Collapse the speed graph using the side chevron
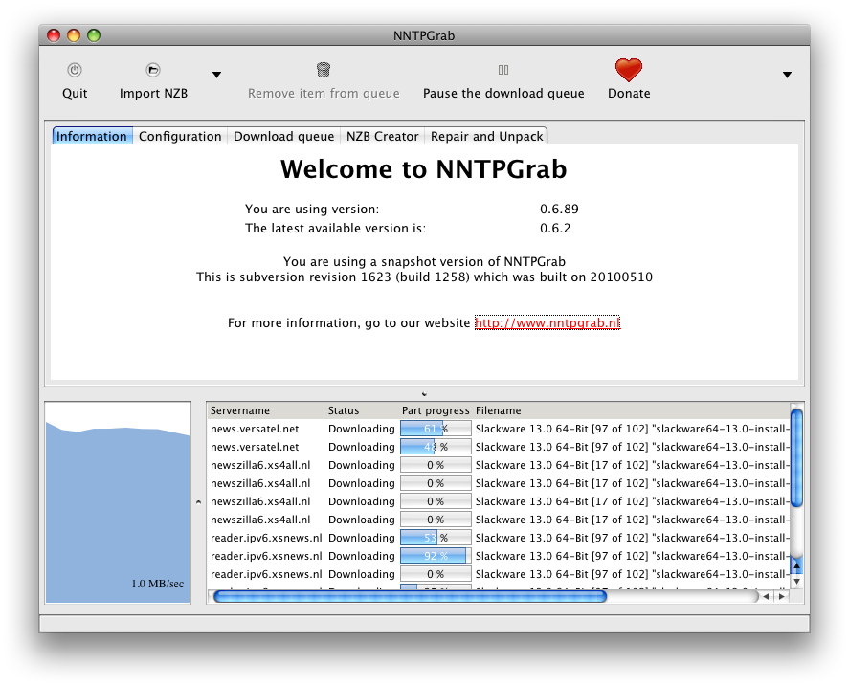The image size is (849, 686). (197, 501)
